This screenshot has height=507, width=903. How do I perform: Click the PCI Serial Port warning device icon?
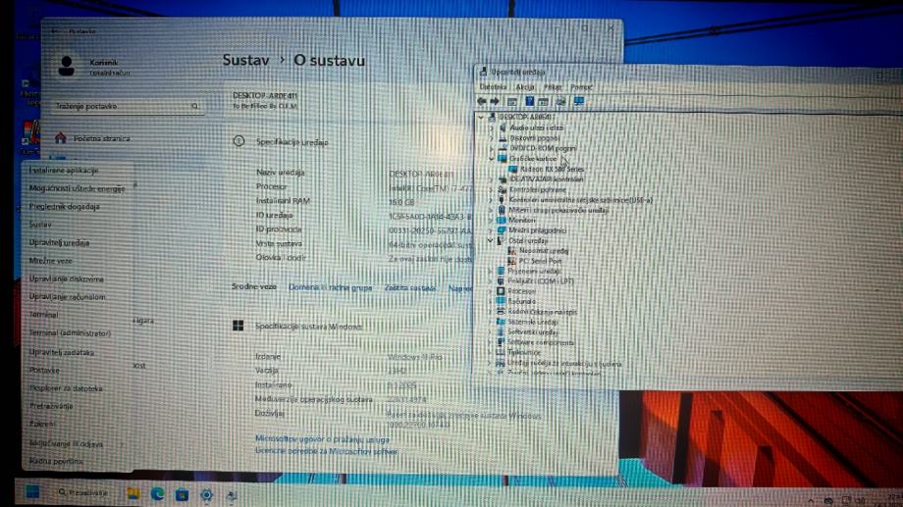(510, 261)
